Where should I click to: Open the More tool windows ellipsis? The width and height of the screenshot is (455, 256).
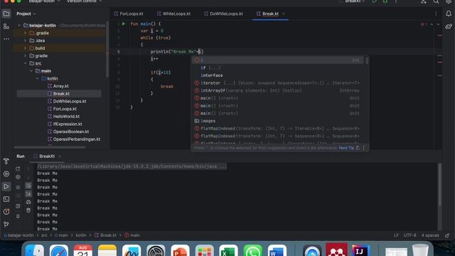point(6,38)
